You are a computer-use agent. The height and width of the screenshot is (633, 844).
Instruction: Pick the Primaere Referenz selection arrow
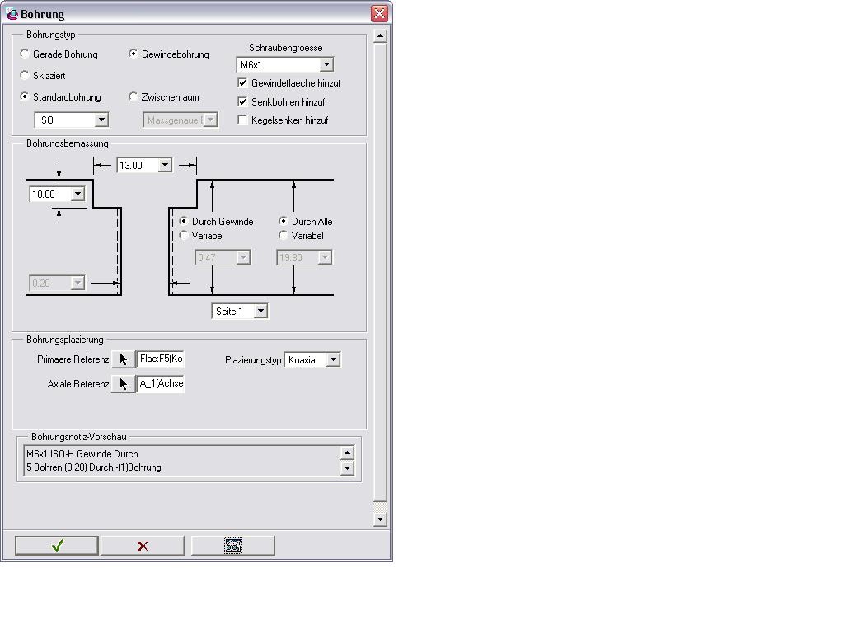[x=124, y=359]
